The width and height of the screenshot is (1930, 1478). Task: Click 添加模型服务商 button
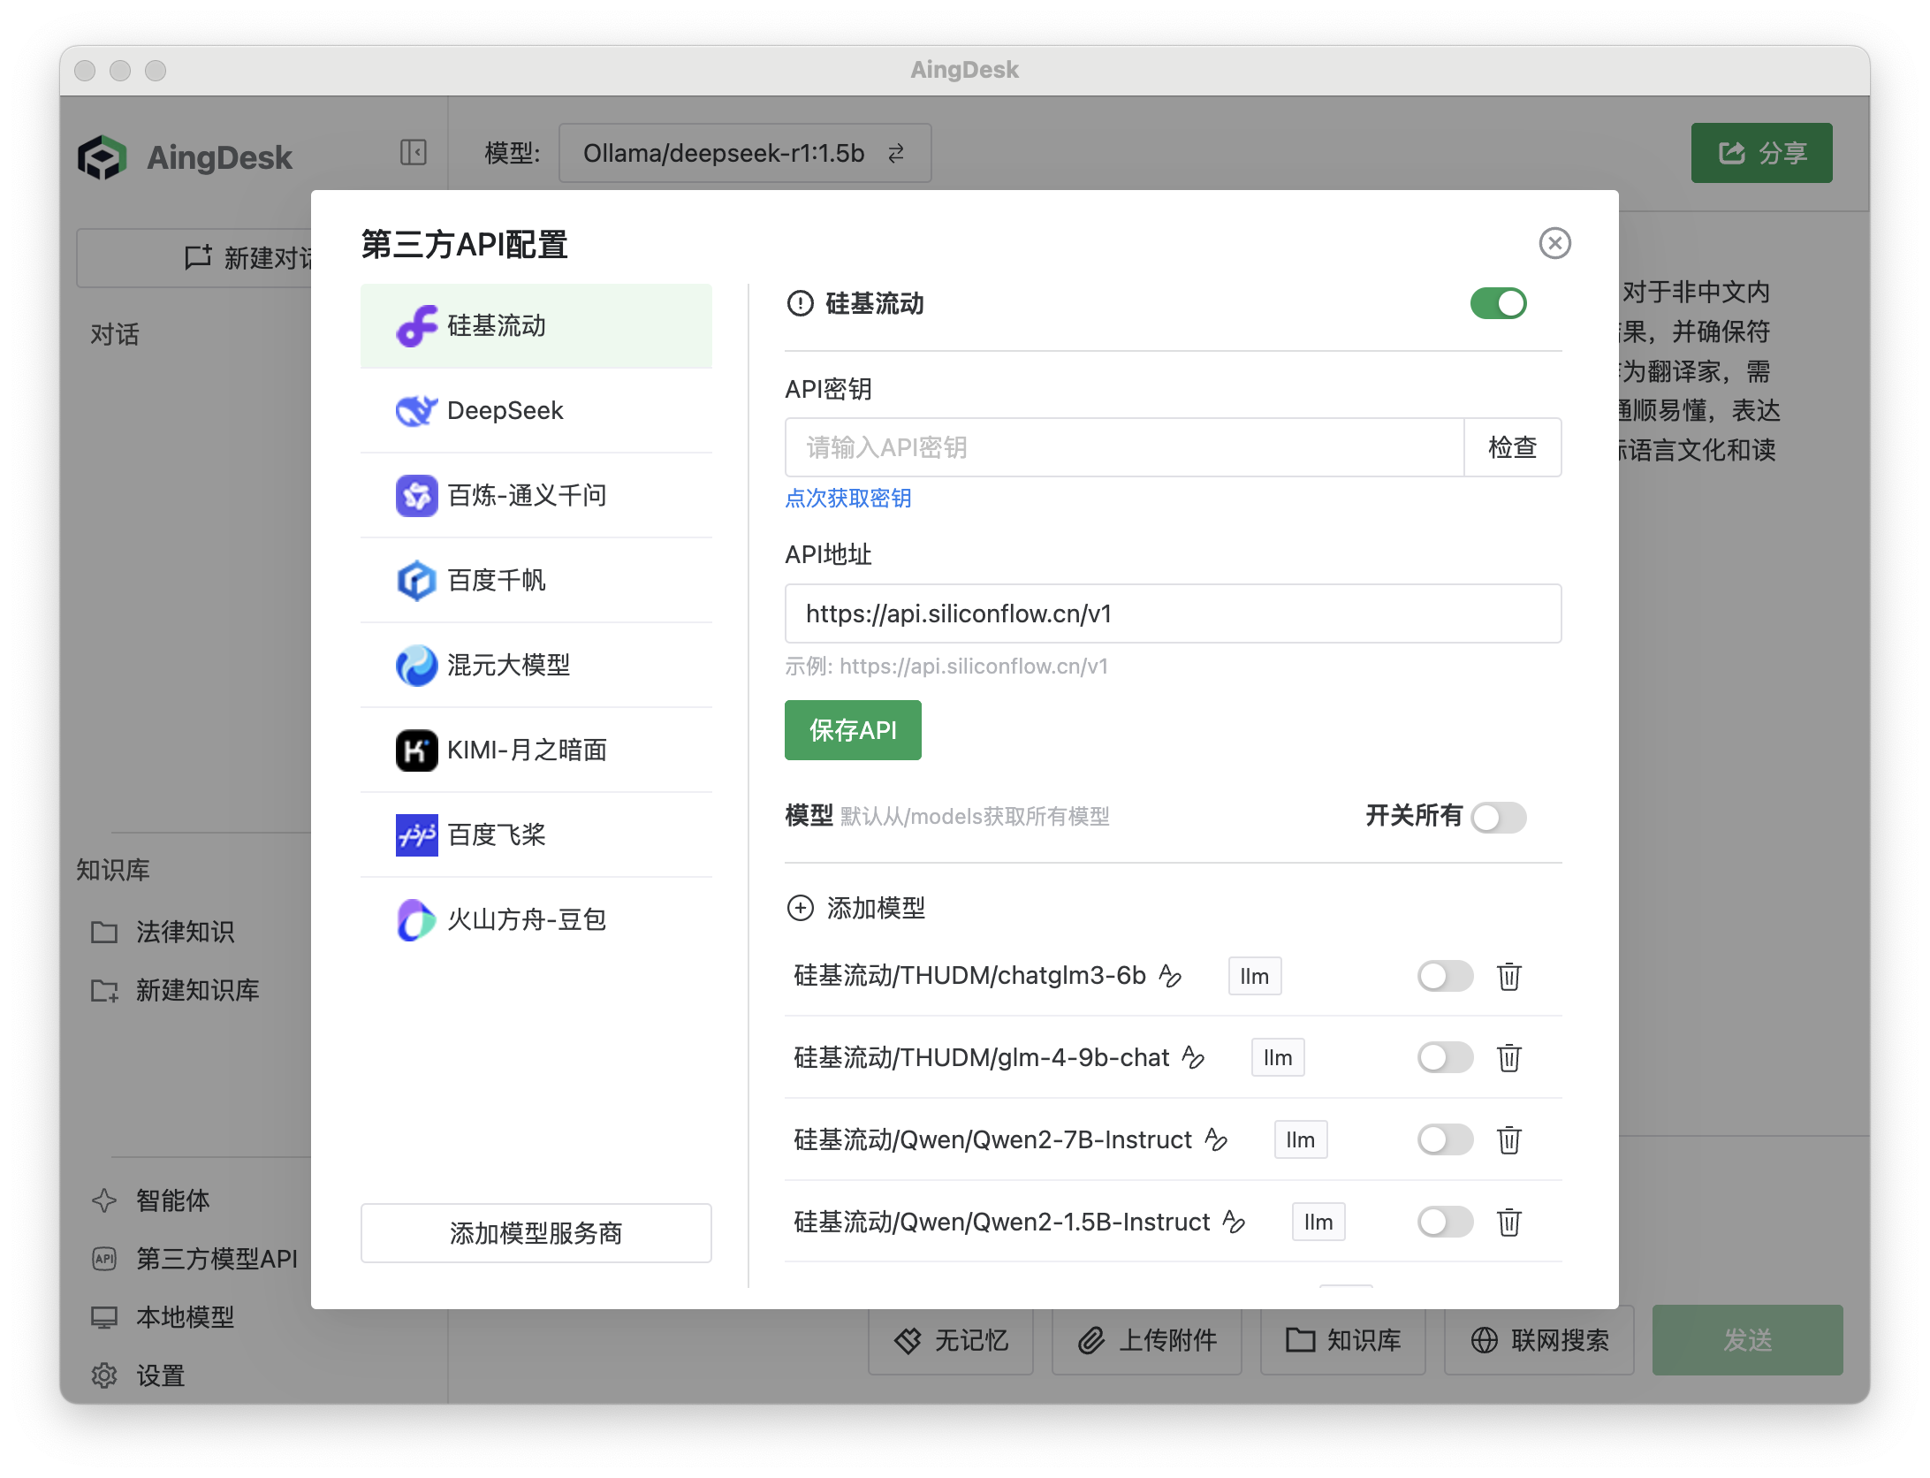coord(536,1233)
